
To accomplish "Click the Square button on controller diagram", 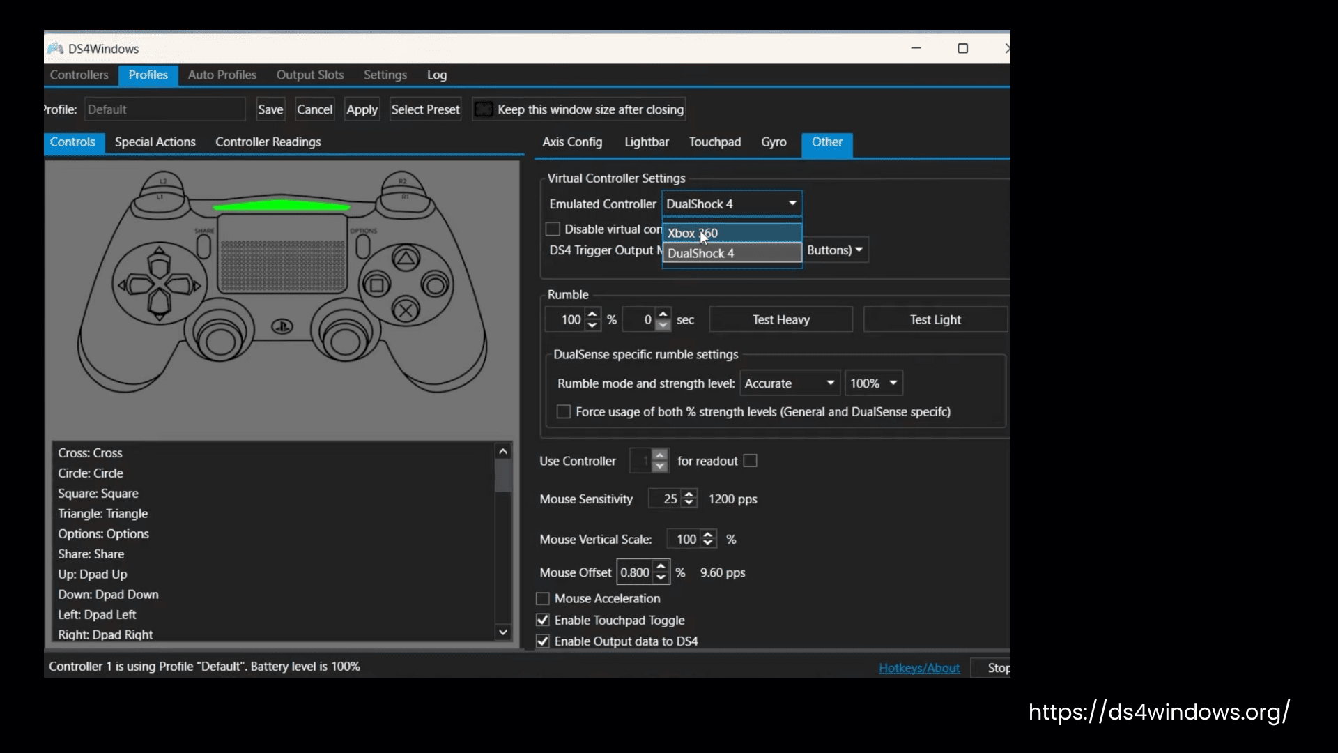I will [x=377, y=284].
